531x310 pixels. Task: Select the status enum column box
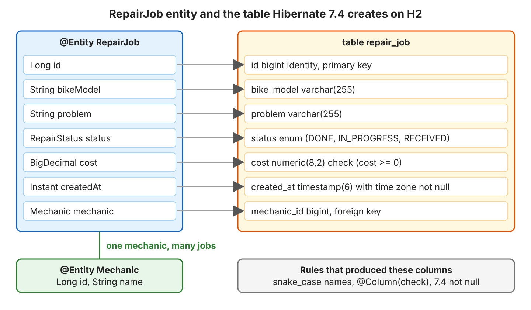(376, 138)
